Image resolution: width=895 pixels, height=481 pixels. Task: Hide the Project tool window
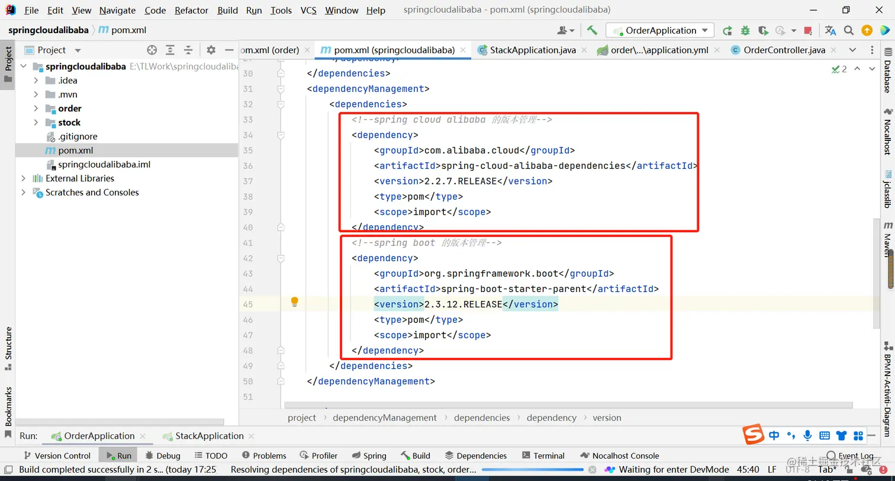tap(228, 50)
